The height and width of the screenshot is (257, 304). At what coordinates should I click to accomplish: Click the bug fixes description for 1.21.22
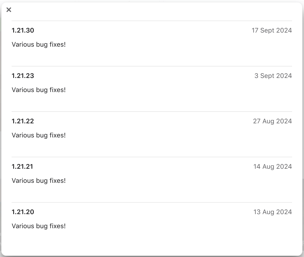[x=39, y=135]
